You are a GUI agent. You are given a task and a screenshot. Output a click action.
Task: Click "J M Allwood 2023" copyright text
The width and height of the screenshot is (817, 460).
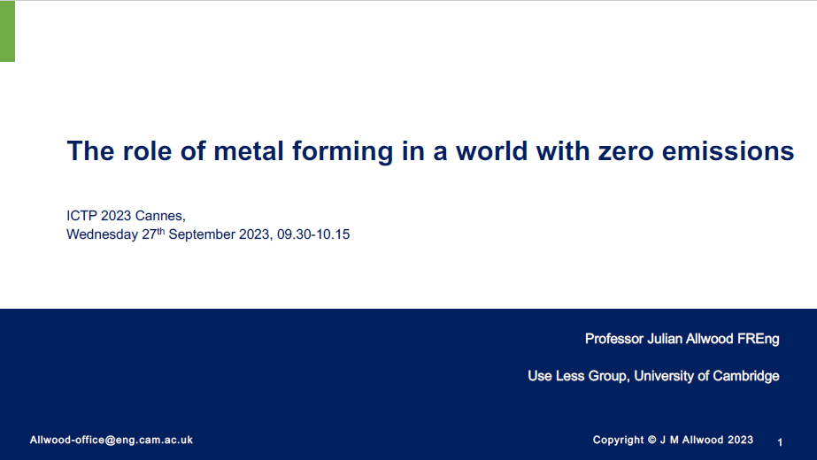(706, 440)
